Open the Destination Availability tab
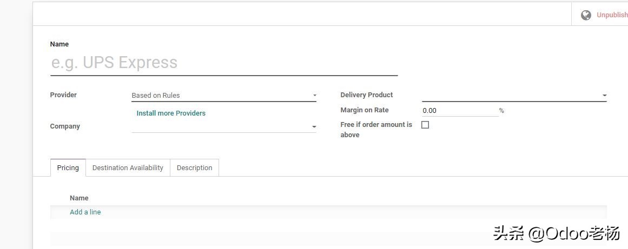628x249 pixels. click(x=128, y=167)
